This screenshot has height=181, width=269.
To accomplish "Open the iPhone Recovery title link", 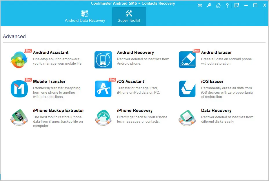I will (x=135, y=111).
